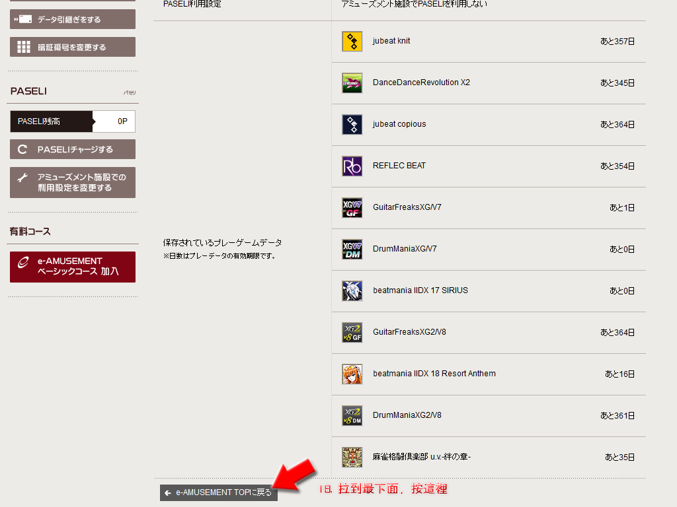Image resolution: width=677 pixels, height=507 pixels.
Task: Select the beatmania IIDX 17 SIRIUS text
Action: click(x=420, y=290)
